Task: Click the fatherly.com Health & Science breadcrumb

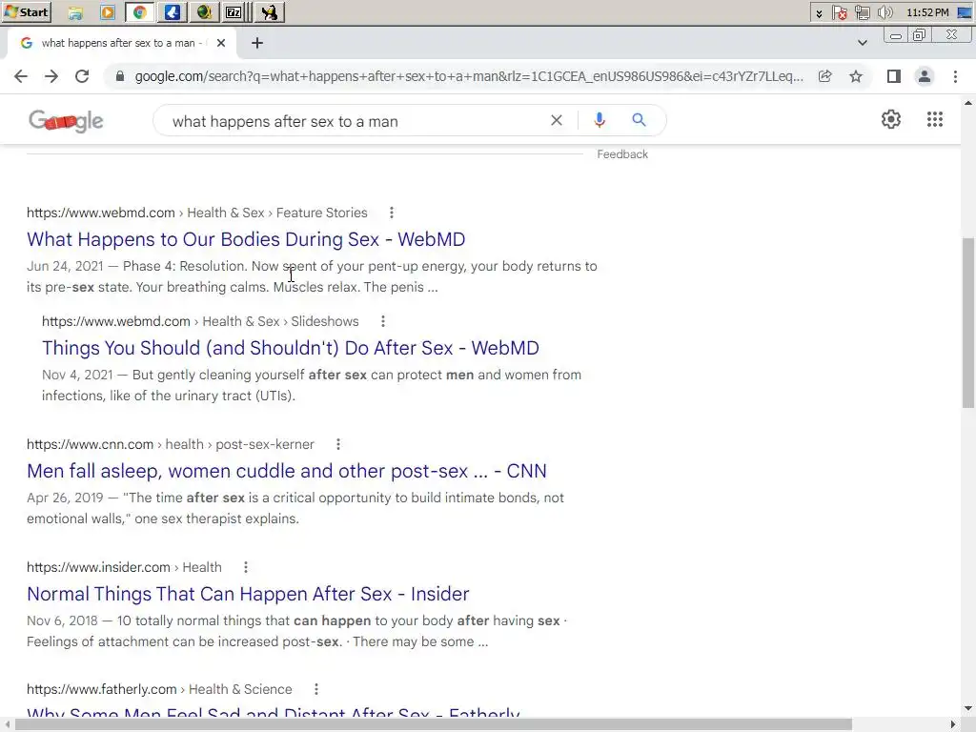Action: pos(159,689)
